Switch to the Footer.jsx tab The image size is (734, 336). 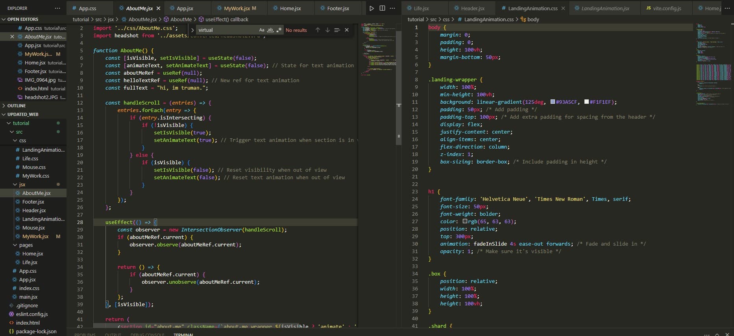(x=338, y=8)
